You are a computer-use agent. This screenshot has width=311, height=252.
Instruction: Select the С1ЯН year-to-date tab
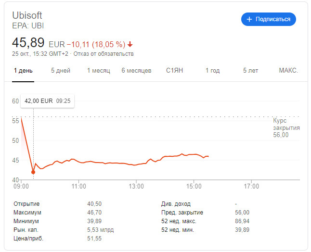pos(174,71)
